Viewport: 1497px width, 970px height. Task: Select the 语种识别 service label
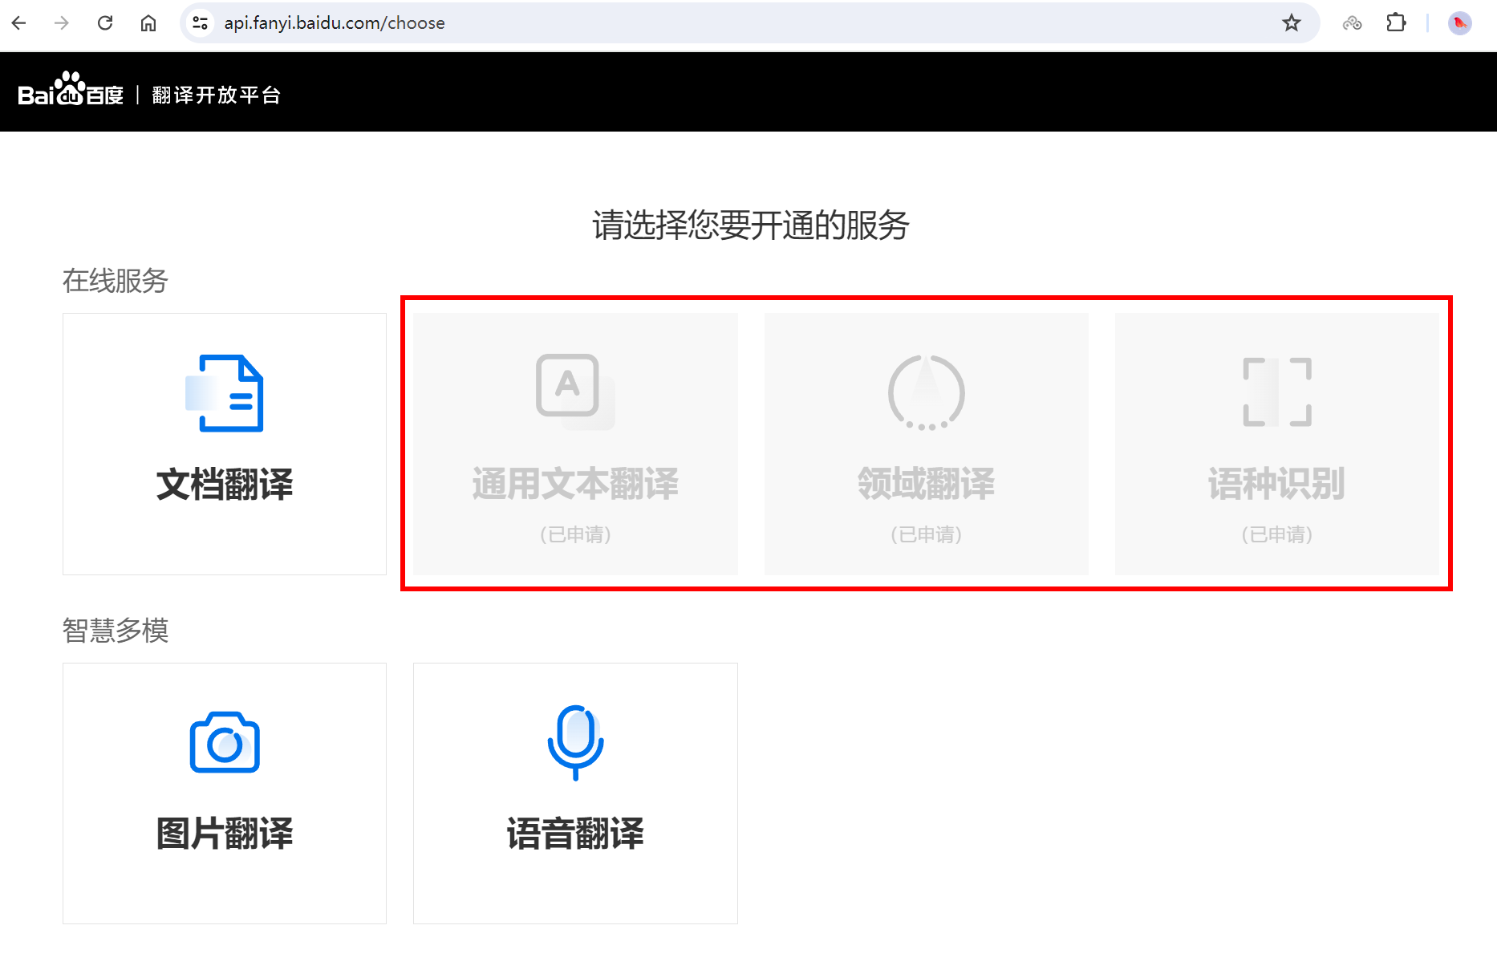tap(1277, 484)
